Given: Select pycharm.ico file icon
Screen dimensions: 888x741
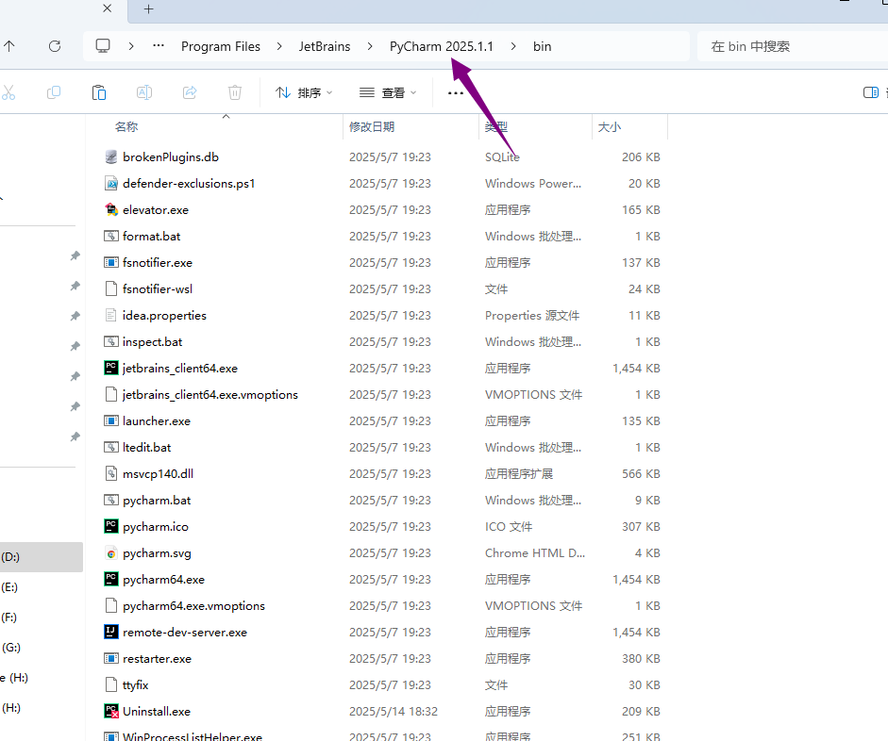Looking at the screenshot, I should point(111,527).
